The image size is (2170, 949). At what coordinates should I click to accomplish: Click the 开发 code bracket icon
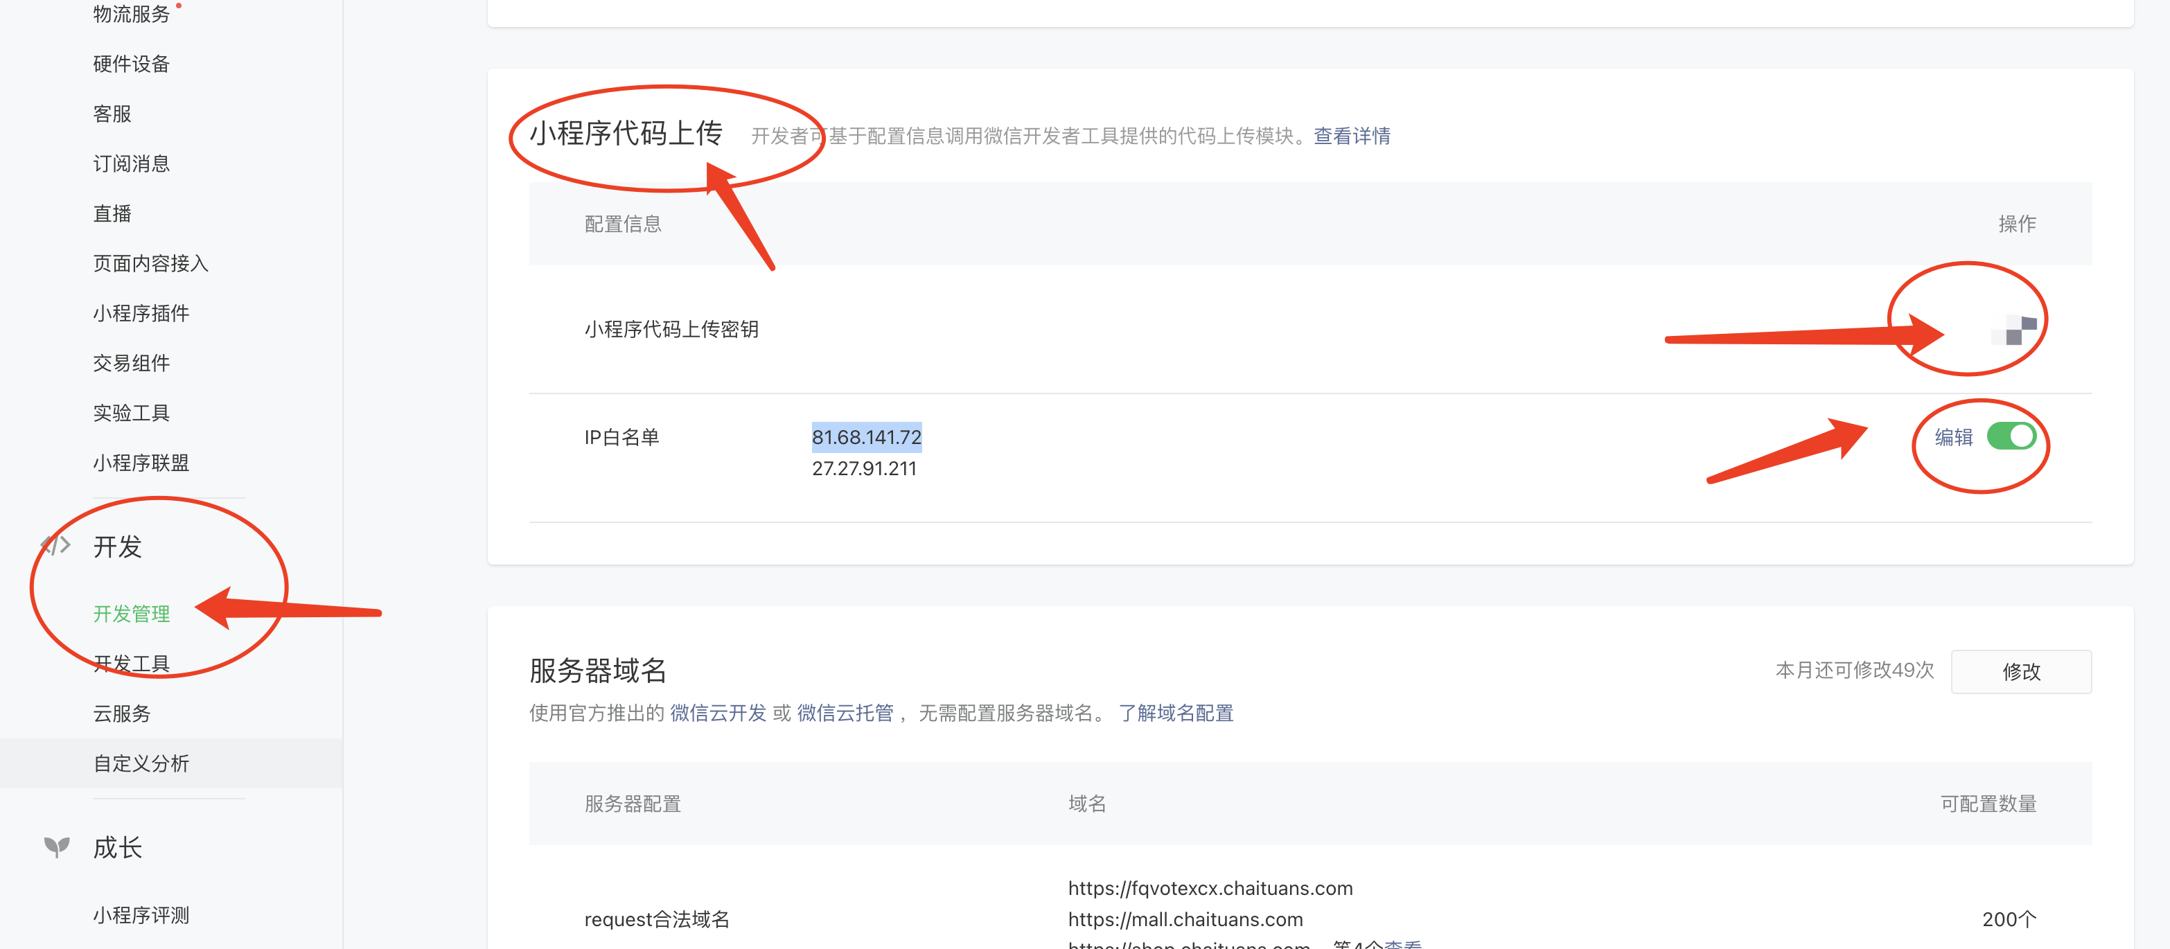55,546
